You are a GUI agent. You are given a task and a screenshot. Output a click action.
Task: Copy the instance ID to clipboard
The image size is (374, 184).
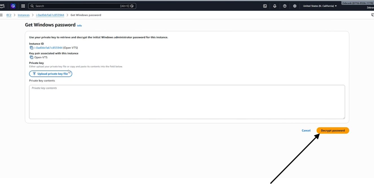(32, 48)
